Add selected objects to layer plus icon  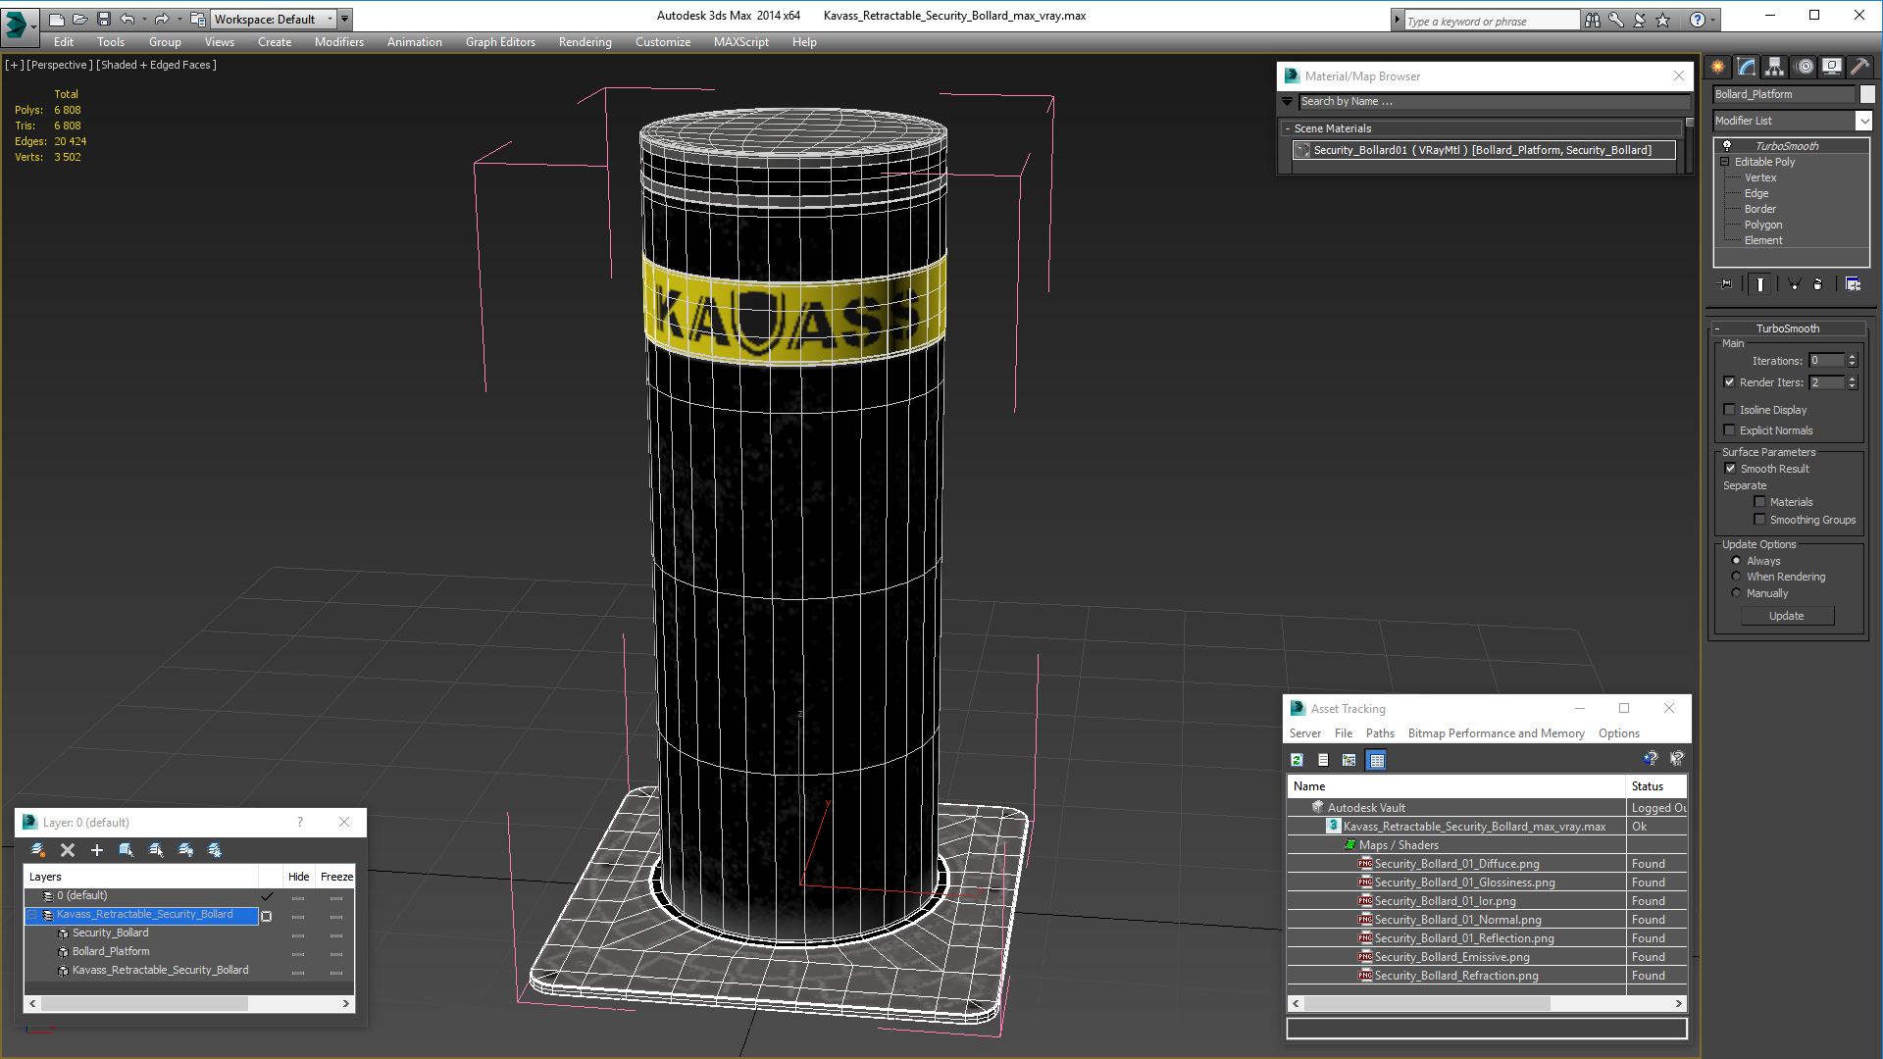tap(97, 850)
